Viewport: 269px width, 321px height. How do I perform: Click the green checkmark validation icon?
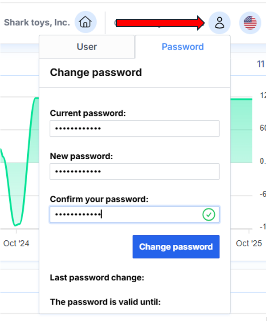pos(208,215)
